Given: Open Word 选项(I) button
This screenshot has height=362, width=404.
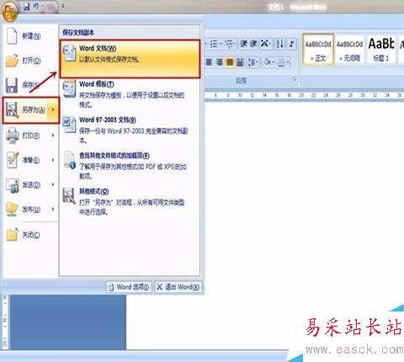Looking at the screenshot, I should click(x=129, y=287).
